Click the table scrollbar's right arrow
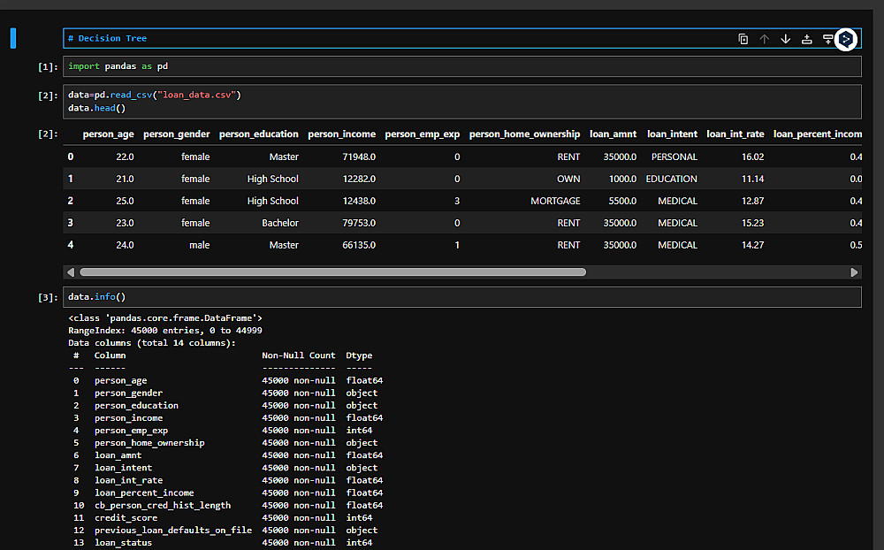884x550 pixels. coord(854,272)
